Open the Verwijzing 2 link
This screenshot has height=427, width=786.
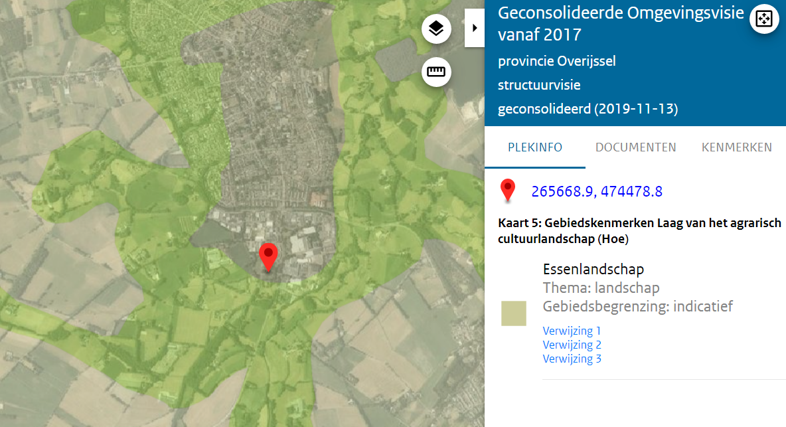572,345
